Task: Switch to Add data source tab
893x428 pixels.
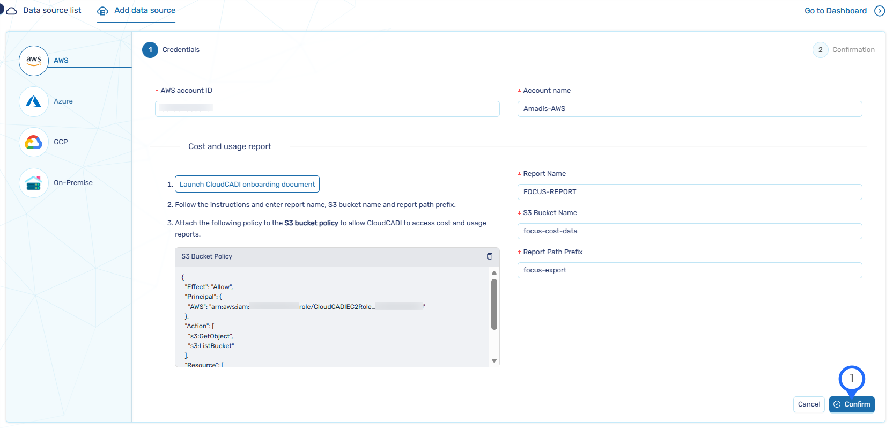Action: click(x=145, y=10)
